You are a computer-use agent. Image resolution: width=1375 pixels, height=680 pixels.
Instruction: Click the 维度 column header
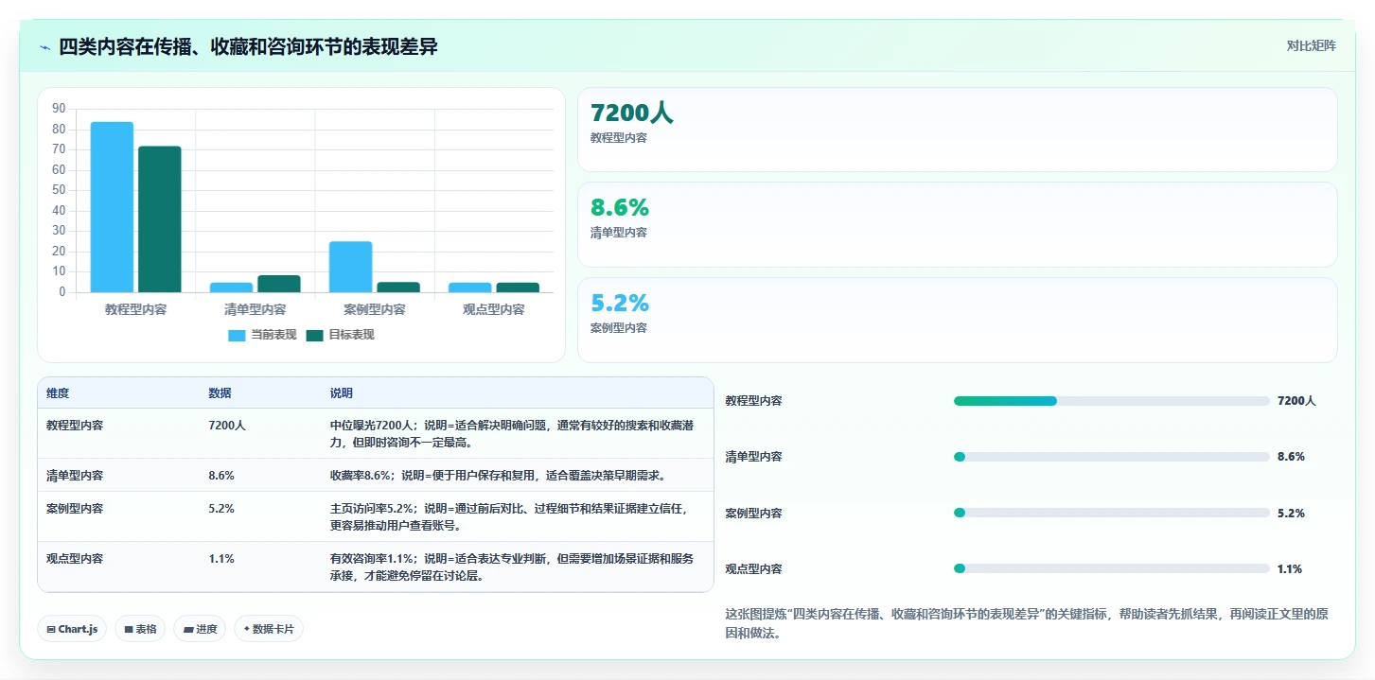[x=58, y=393]
